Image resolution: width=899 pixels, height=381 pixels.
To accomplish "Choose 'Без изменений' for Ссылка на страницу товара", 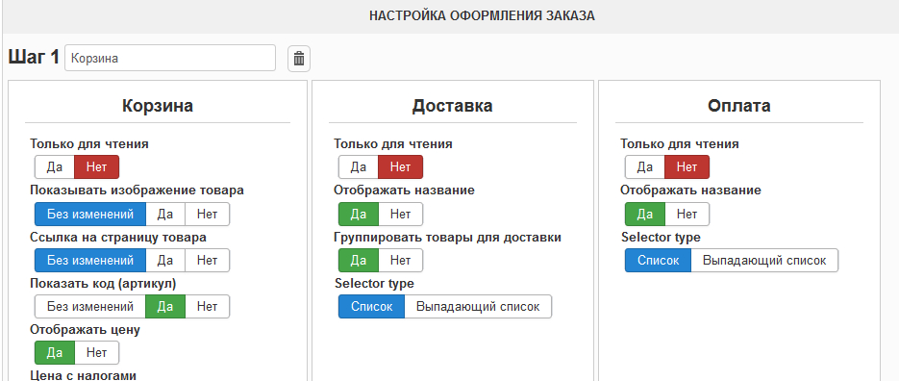I will pos(90,260).
